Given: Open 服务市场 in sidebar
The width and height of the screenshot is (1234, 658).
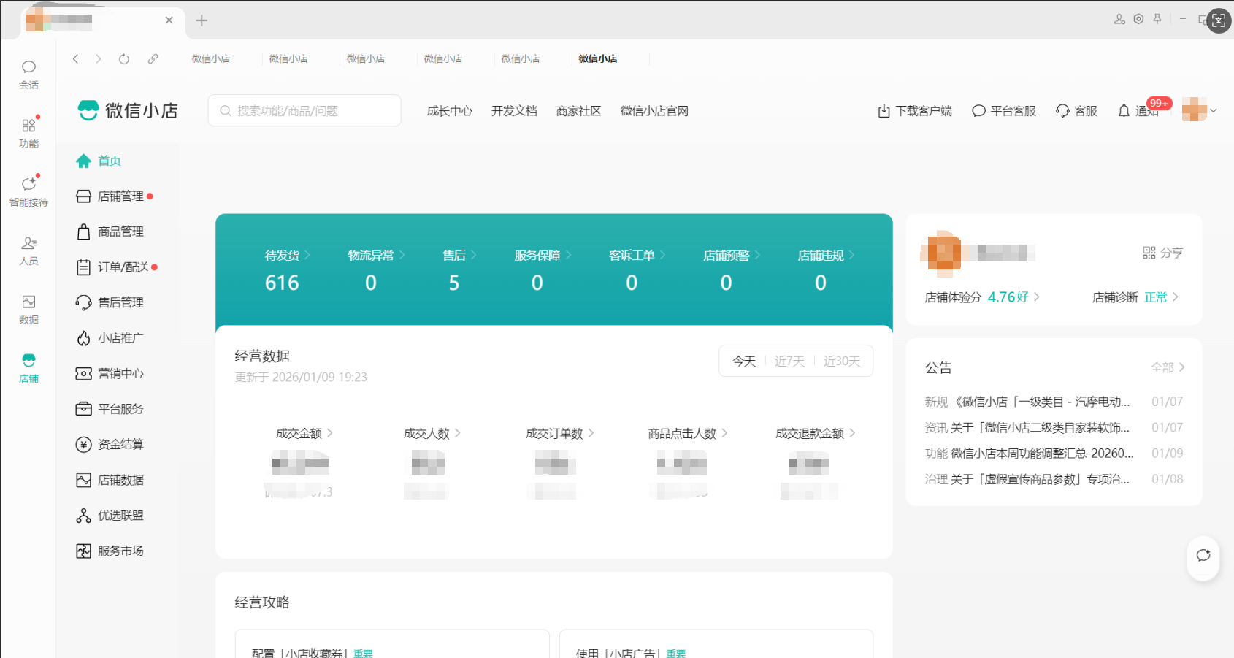Looking at the screenshot, I should point(110,551).
